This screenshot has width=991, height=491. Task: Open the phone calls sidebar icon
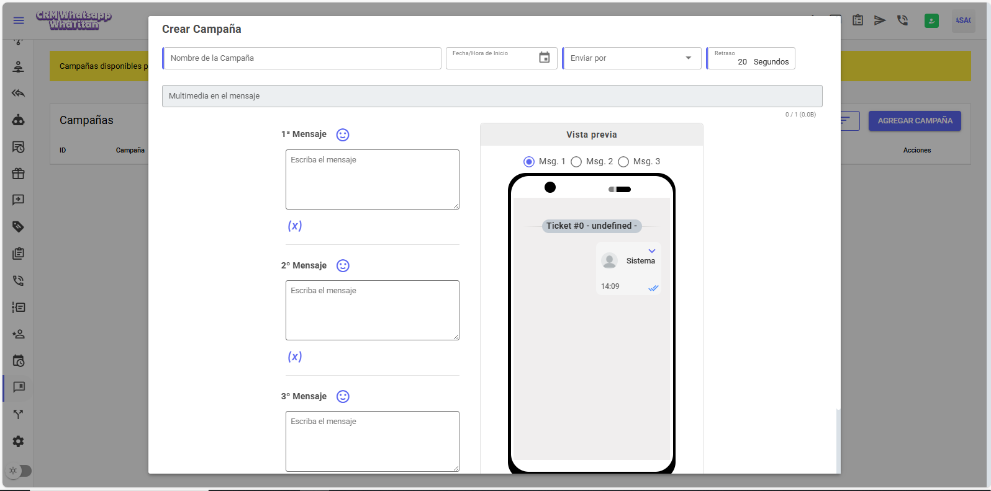tap(19, 280)
